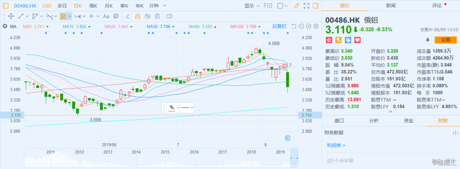Click the undo arrow on chart
Image resolution: width=460 pixels, height=169 pixels.
[x=294, y=27]
